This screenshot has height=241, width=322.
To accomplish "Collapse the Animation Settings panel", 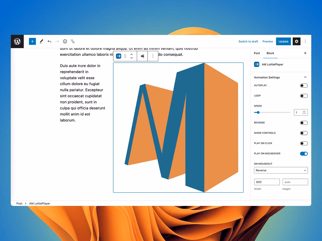I will 305,77.
